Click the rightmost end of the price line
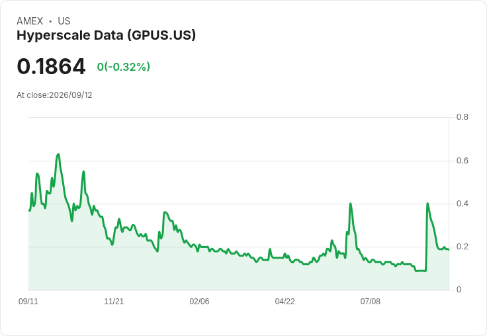Image resolution: width=487 pixels, height=336 pixels. click(449, 249)
